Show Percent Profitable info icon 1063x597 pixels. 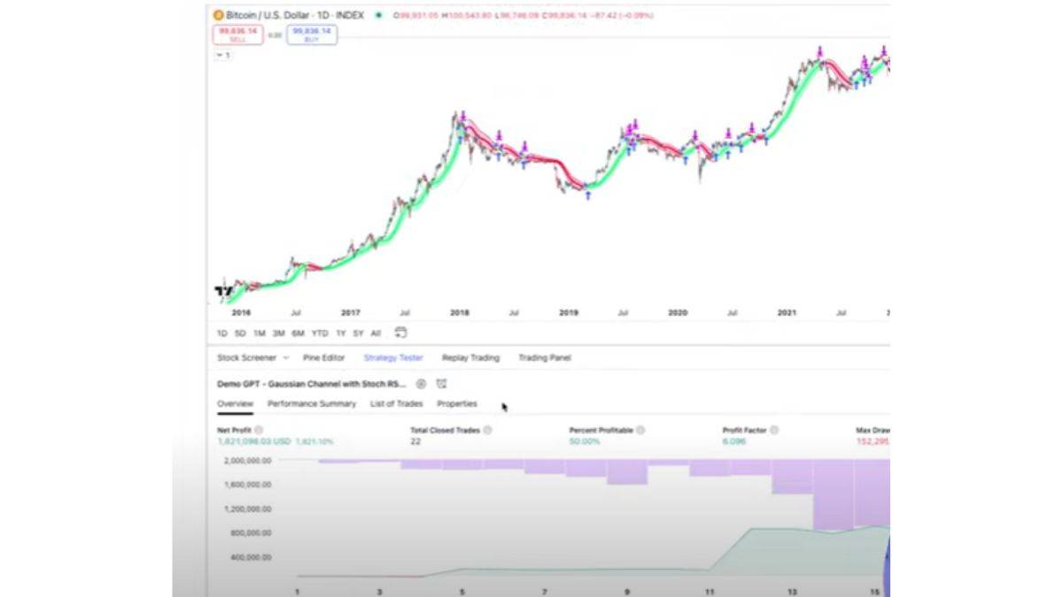(640, 430)
